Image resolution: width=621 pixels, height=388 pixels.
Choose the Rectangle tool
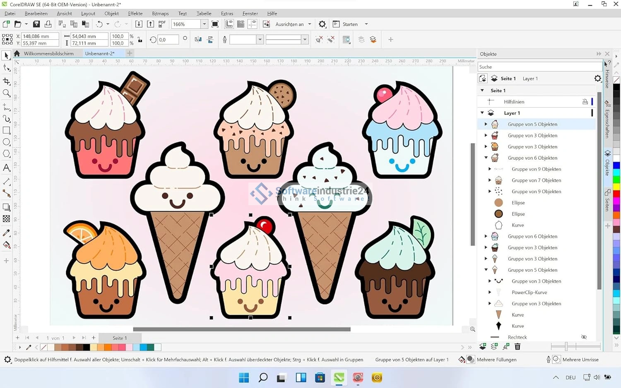(6, 130)
